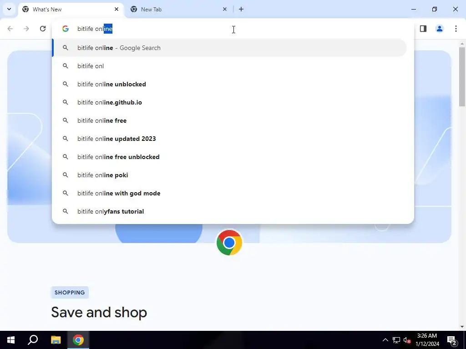Image resolution: width=466 pixels, height=349 pixels.
Task: Click magnifier icon beside 'bitlife online free'
Action: click(66, 120)
